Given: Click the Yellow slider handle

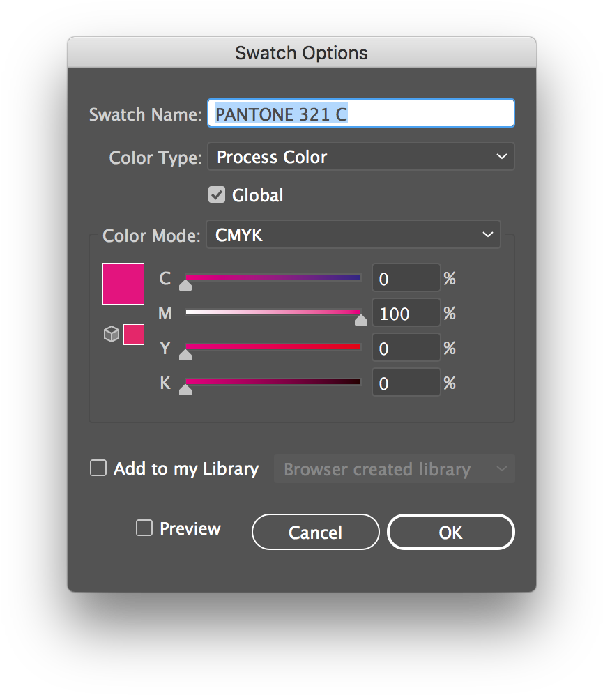Looking at the screenshot, I should [x=185, y=354].
